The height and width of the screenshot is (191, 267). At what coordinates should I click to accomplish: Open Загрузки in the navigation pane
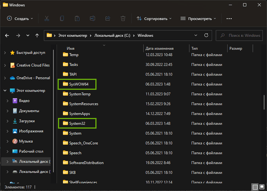[27, 121]
